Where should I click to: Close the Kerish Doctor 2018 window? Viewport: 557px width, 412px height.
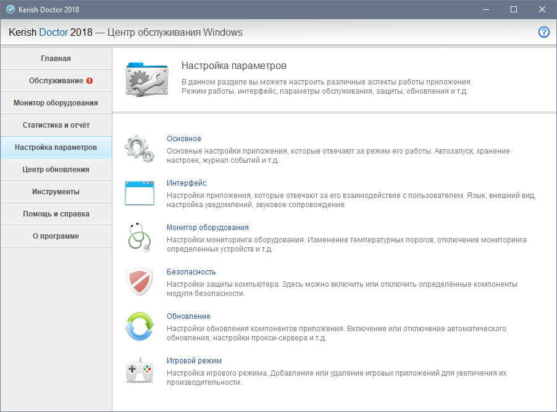pyautogui.click(x=542, y=10)
